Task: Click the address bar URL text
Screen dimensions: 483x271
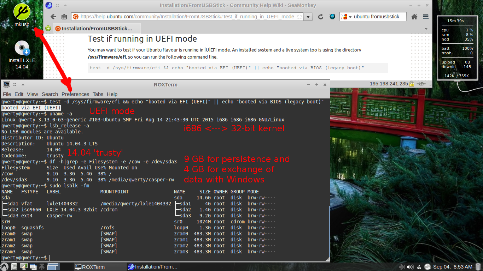Action: pos(187,17)
